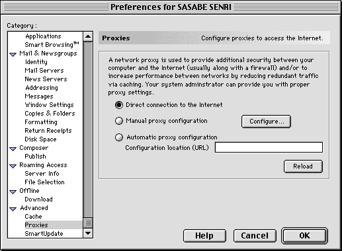The width and height of the screenshot is (342, 251).
Task: Open the Applications category
Action: tap(43, 36)
